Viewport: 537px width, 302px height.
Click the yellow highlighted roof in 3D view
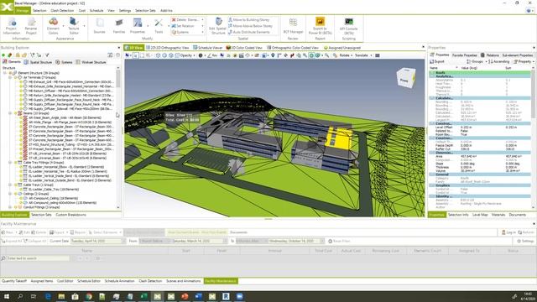pos(338,138)
